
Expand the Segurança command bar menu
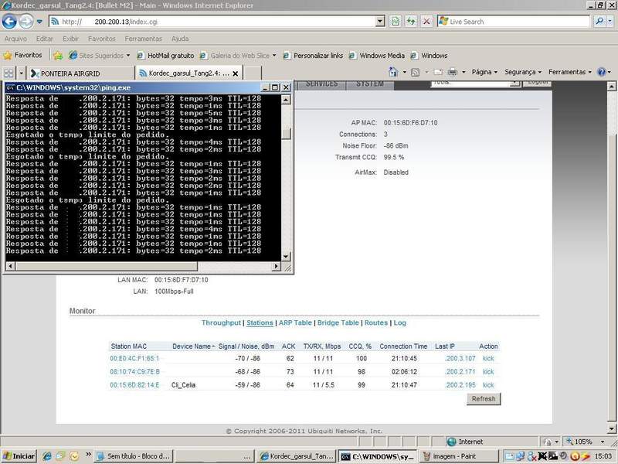(x=523, y=72)
